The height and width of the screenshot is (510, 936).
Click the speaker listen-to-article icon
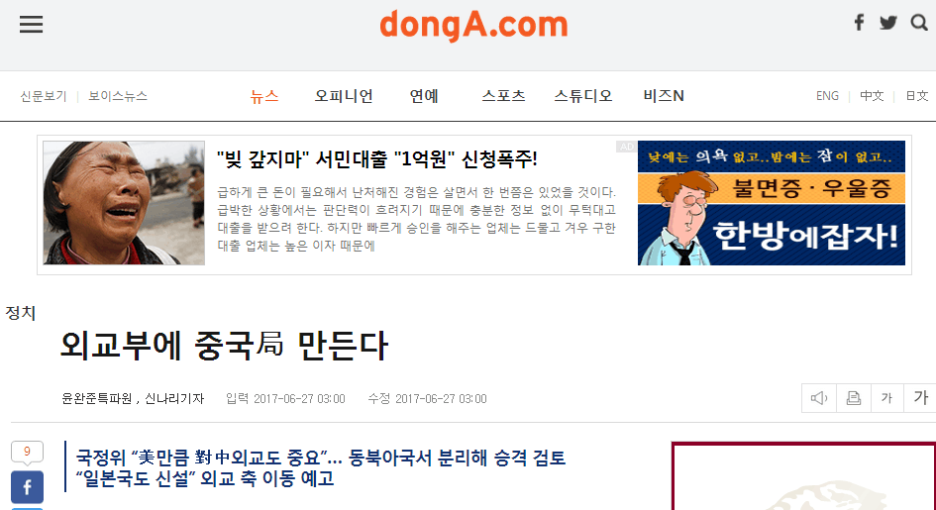[819, 398]
